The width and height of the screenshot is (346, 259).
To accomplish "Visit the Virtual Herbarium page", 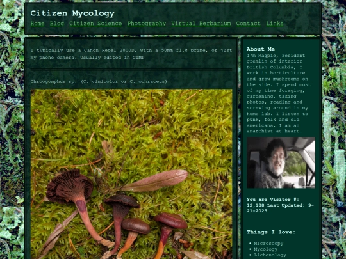I will point(201,24).
